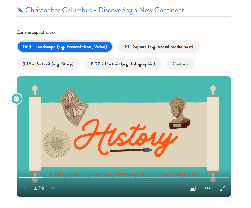
Task: Click the statue bust illustration
Action: [x=179, y=112]
